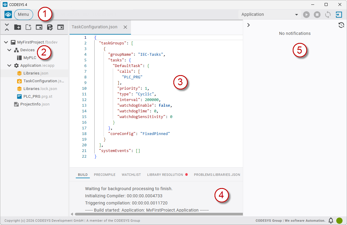The width and height of the screenshot is (347, 225).
Task: Open PLC_PRG.prg.st file
Action: tap(38, 96)
